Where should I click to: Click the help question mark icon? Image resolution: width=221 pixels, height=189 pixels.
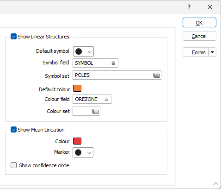click(189, 7)
